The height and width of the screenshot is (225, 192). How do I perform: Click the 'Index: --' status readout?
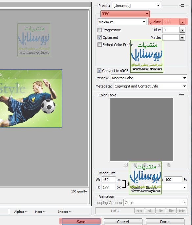pos(65,212)
